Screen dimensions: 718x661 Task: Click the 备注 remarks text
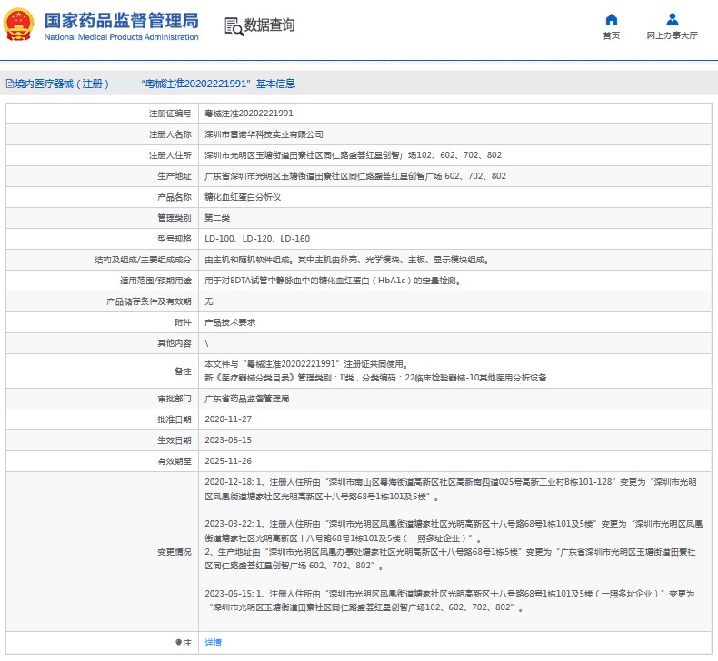[x=375, y=371]
